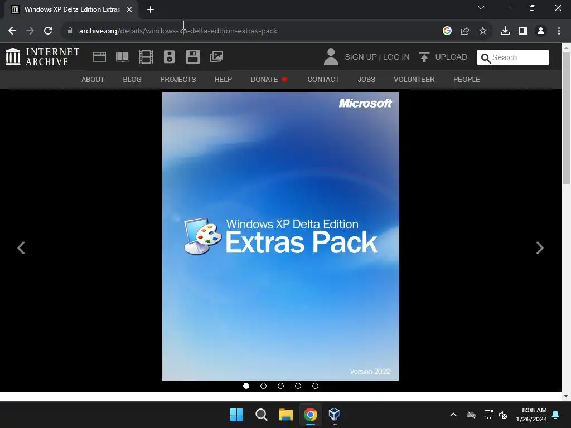Screen dimensions: 571x428
Task: Open File Explorer from taskbar
Action: click(286, 415)
